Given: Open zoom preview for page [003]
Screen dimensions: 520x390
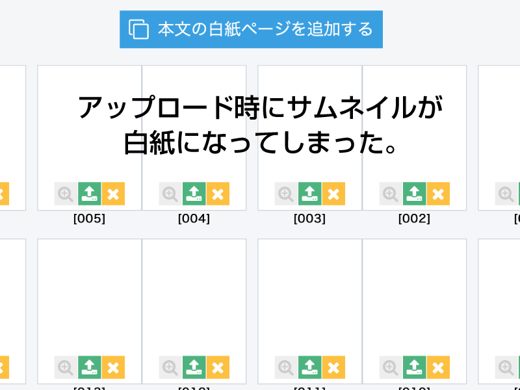Looking at the screenshot, I should coord(286,194).
